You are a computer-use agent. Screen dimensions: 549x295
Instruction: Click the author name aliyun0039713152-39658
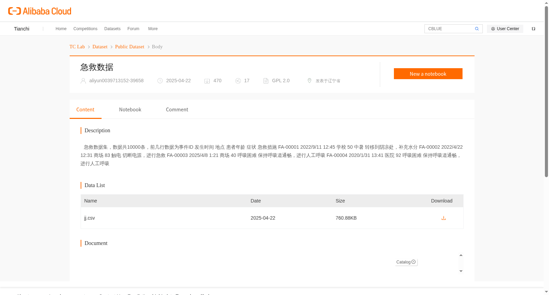(116, 81)
